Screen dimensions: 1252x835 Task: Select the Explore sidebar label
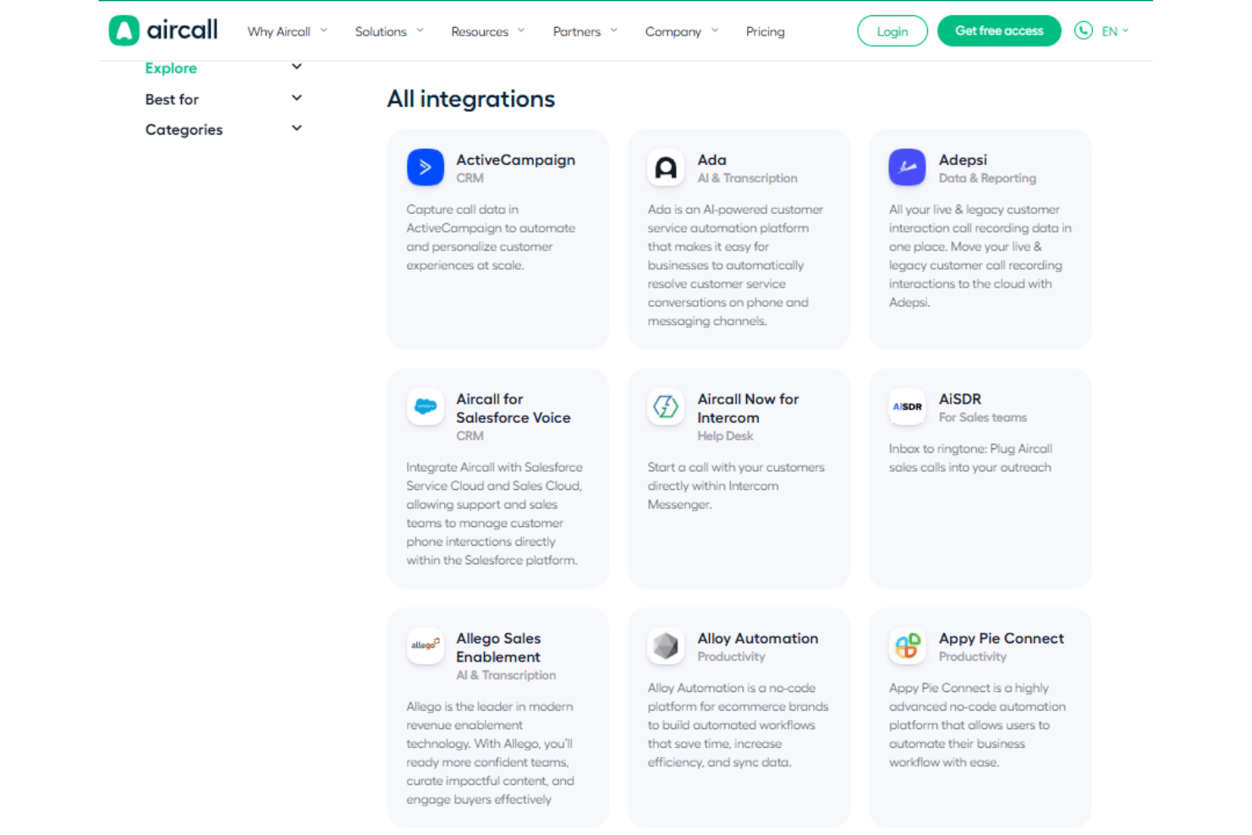[171, 68]
